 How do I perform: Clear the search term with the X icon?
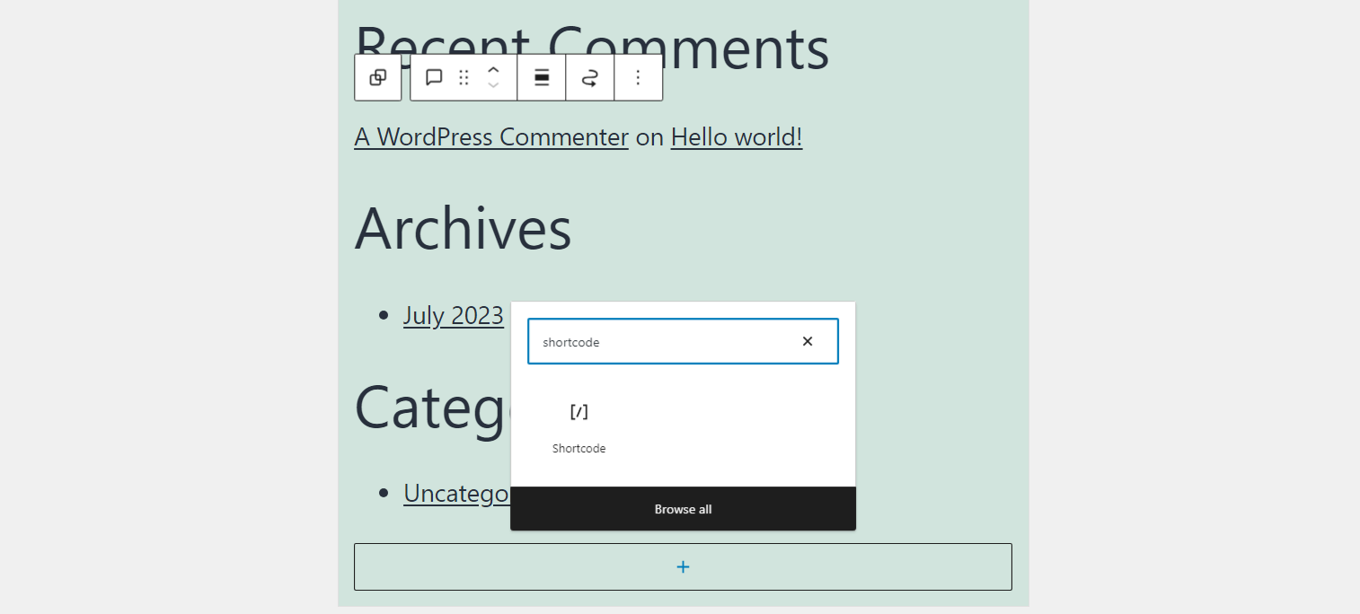pyautogui.click(x=807, y=341)
